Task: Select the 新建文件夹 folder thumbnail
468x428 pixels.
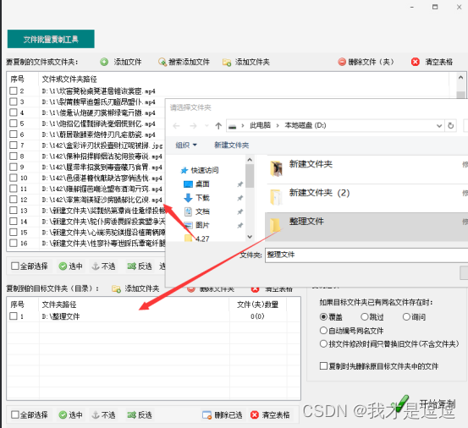Action: [x=276, y=168]
